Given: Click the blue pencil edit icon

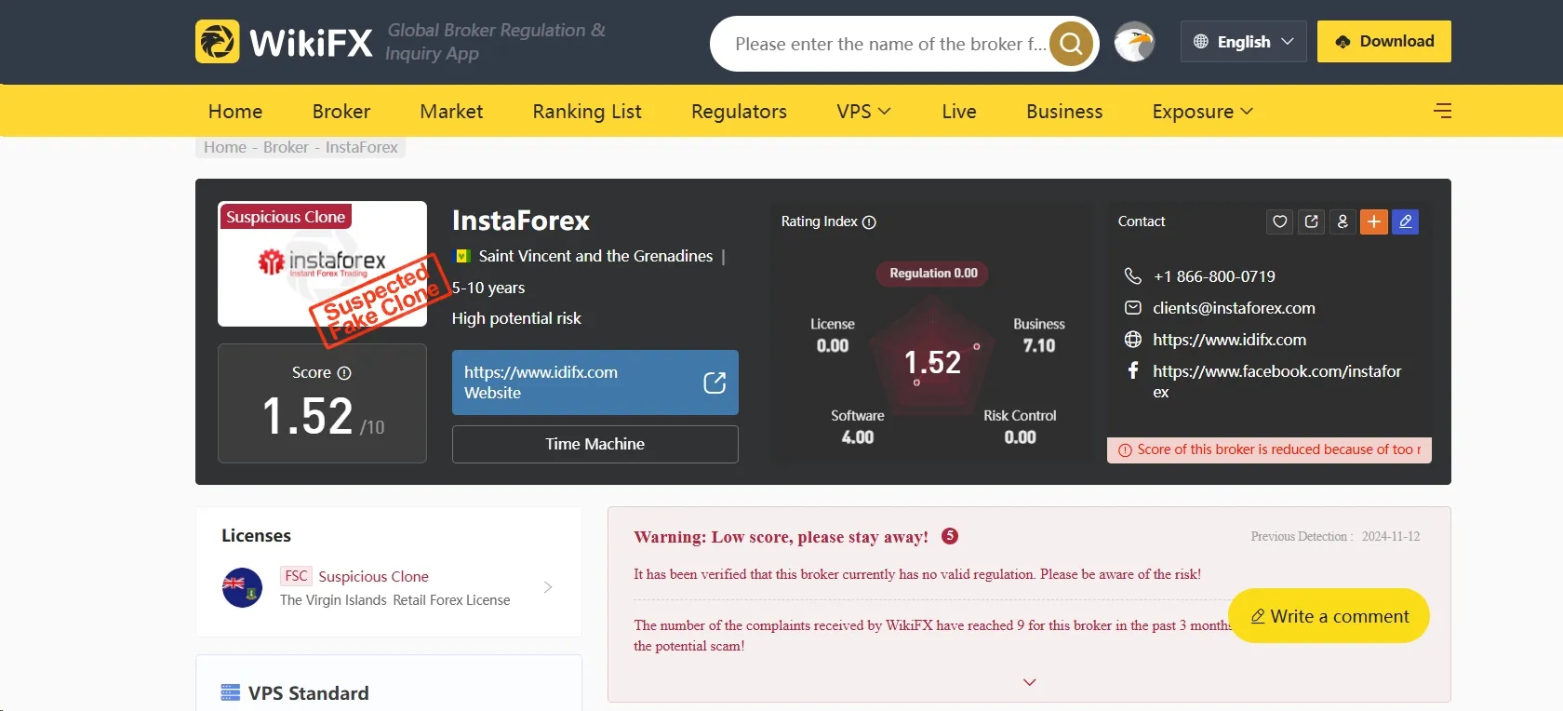Looking at the screenshot, I should [1406, 221].
